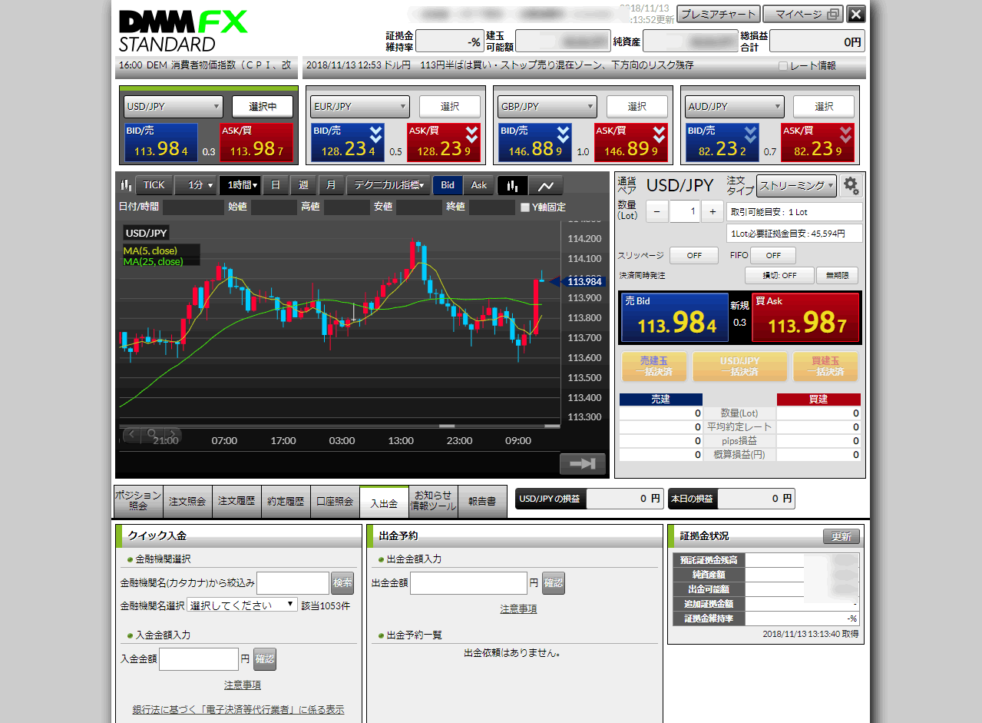Select Ask price chart mode
Screen dimensions: 982x723
[479, 185]
